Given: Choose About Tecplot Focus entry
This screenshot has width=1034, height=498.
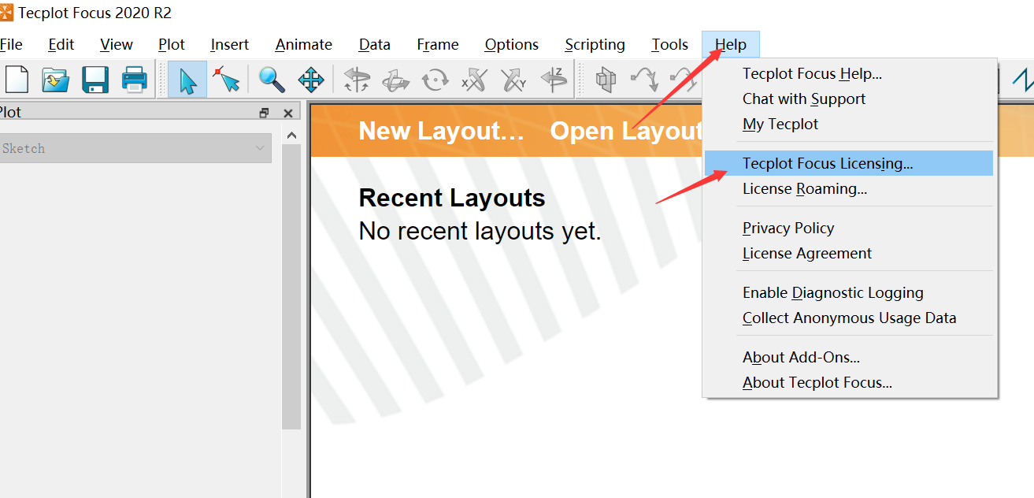Looking at the screenshot, I should coord(849,383).
